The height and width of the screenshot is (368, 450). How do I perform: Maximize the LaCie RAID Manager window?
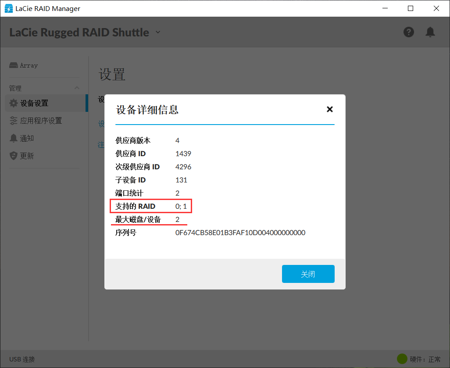pyautogui.click(x=411, y=8)
